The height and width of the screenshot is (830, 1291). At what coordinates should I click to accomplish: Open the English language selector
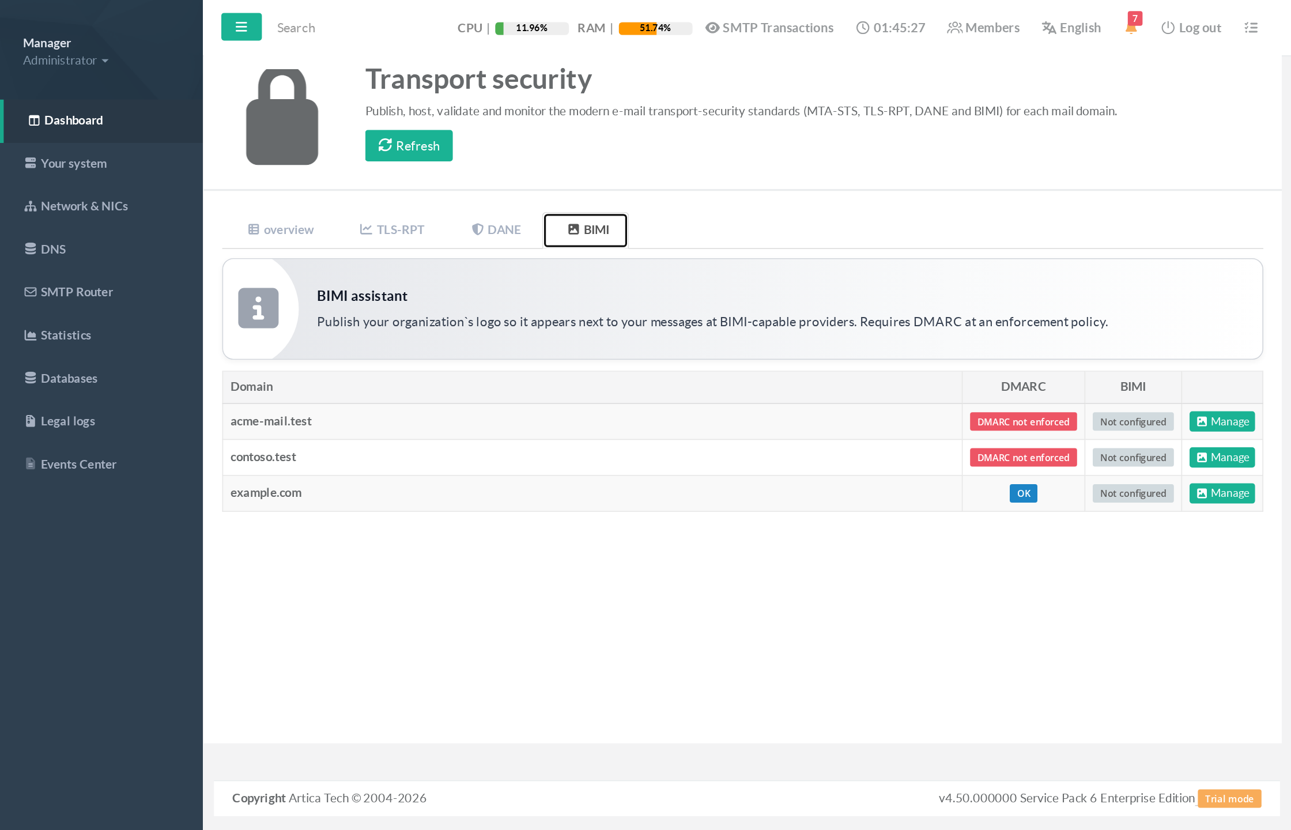tap(1071, 28)
